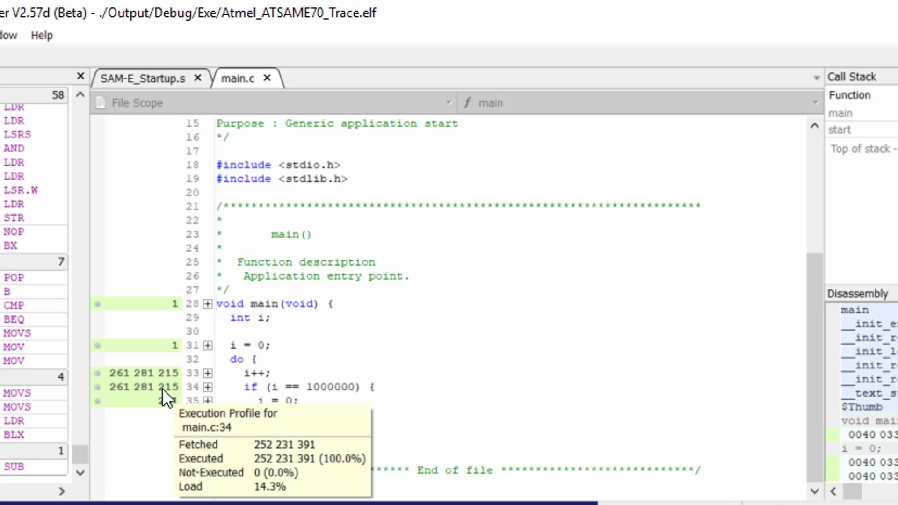Expand line 33 code block toggle

tap(208, 372)
